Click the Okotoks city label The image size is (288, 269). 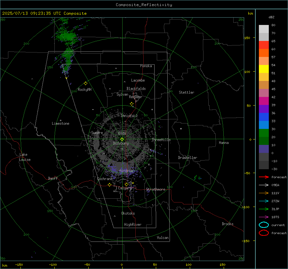128,213
